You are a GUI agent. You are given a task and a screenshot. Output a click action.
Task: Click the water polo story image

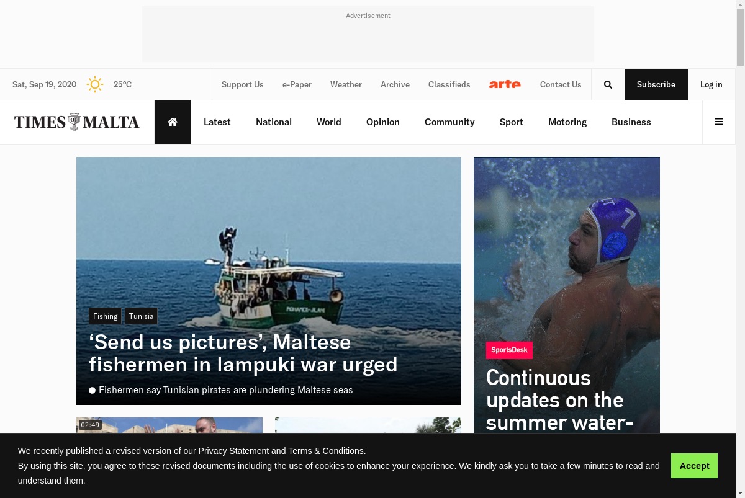[567, 248]
